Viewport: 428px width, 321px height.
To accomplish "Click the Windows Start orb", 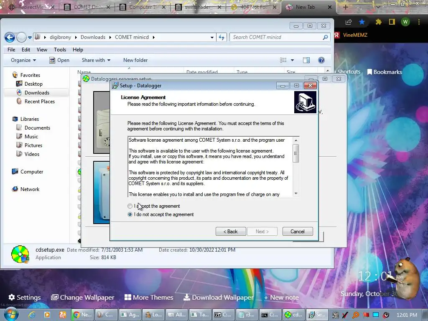I will point(11,314).
